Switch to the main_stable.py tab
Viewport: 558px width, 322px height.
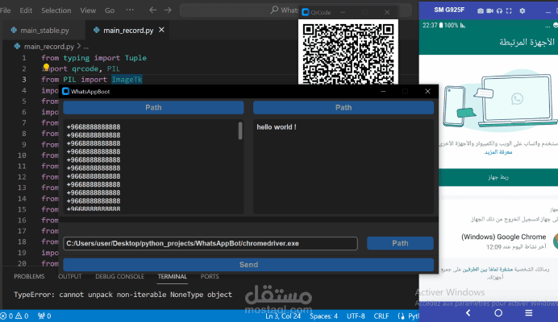tap(44, 31)
